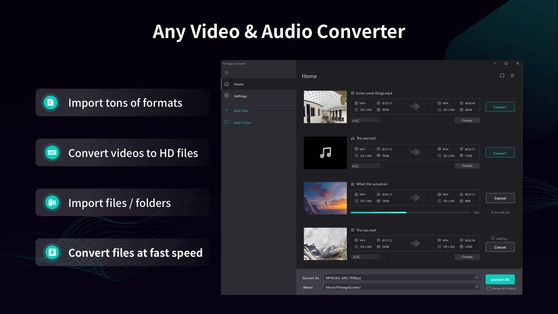Click the MP4(264; AAC,193Kps) Convert As field

coord(402,278)
